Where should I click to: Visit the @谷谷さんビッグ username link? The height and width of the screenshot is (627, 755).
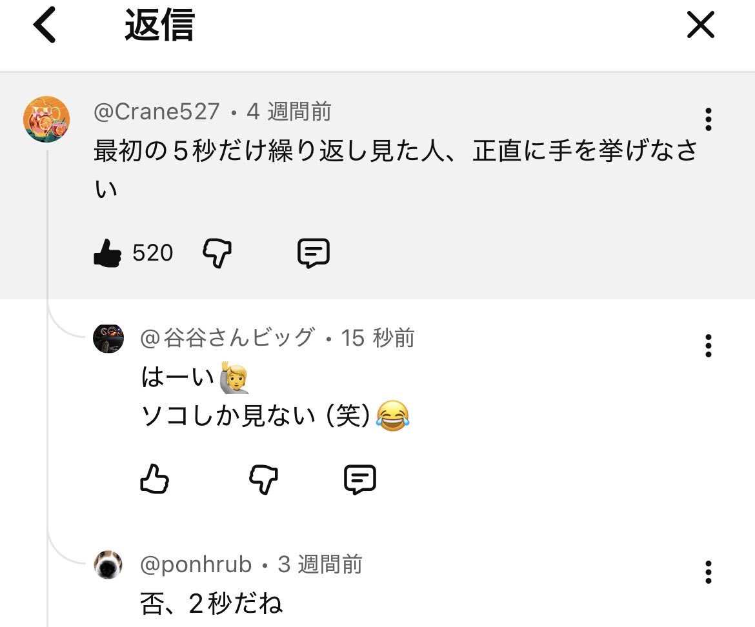[x=228, y=337]
